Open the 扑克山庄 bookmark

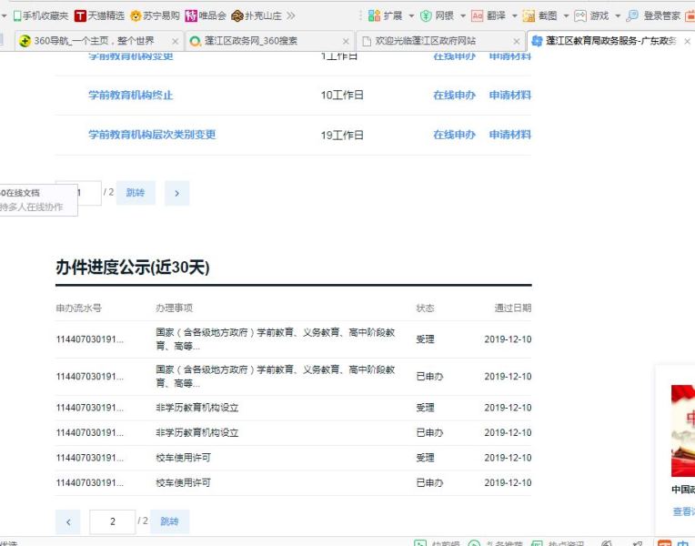257,16
